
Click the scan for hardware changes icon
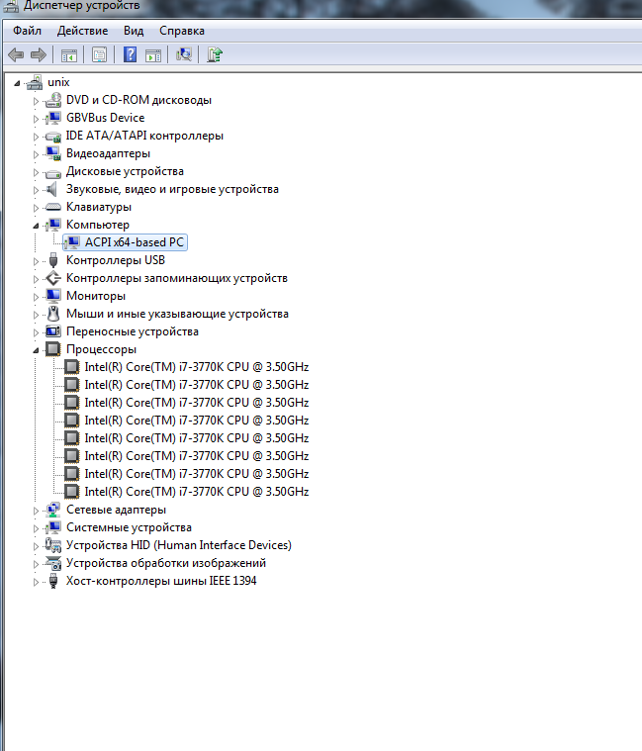click(183, 54)
